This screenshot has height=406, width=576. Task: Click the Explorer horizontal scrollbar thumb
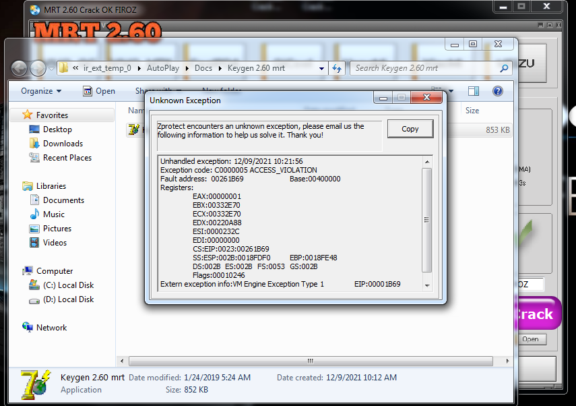[311, 361]
